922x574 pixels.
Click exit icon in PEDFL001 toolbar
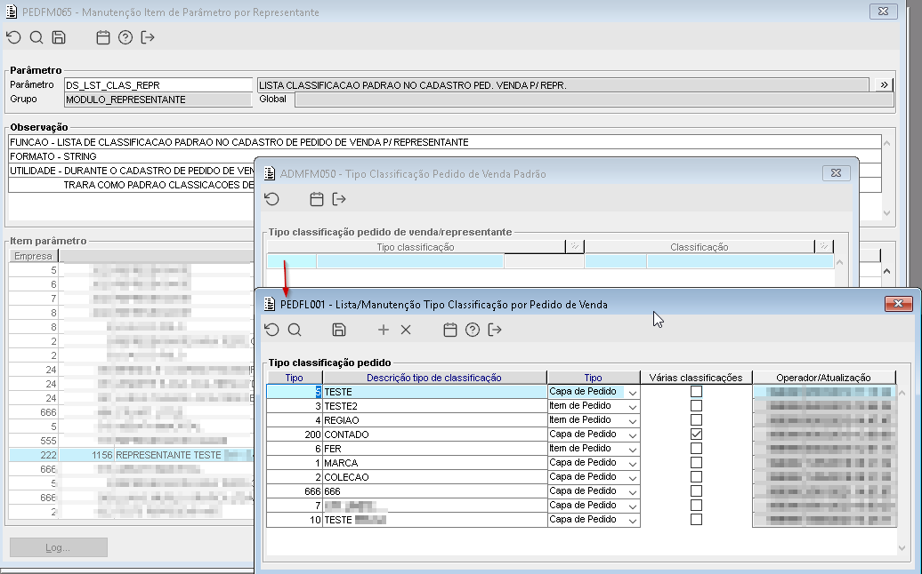coord(495,330)
